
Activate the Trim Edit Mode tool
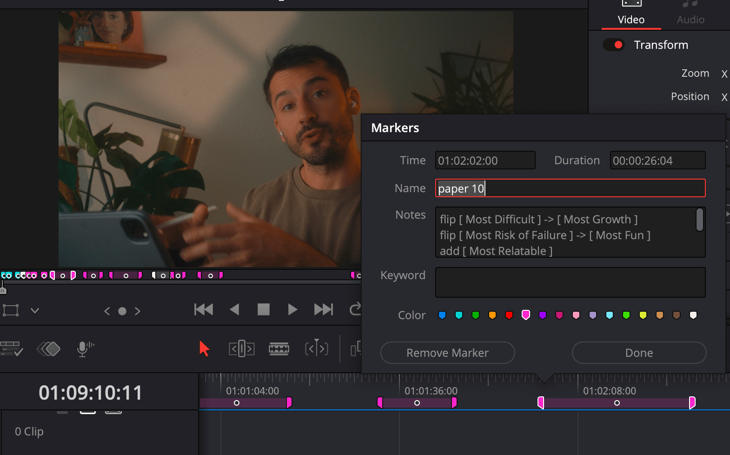tap(241, 348)
